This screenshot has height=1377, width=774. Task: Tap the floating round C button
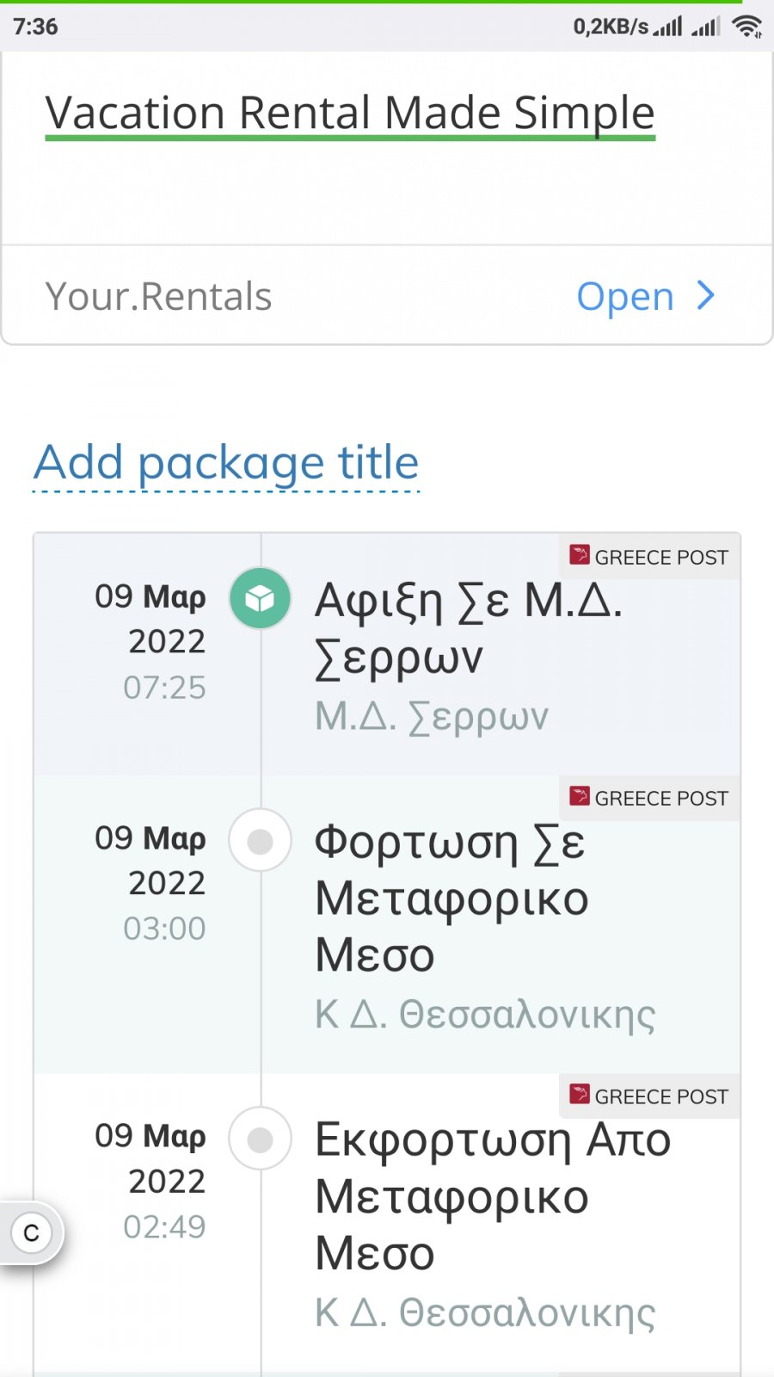[x=32, y=1232]
